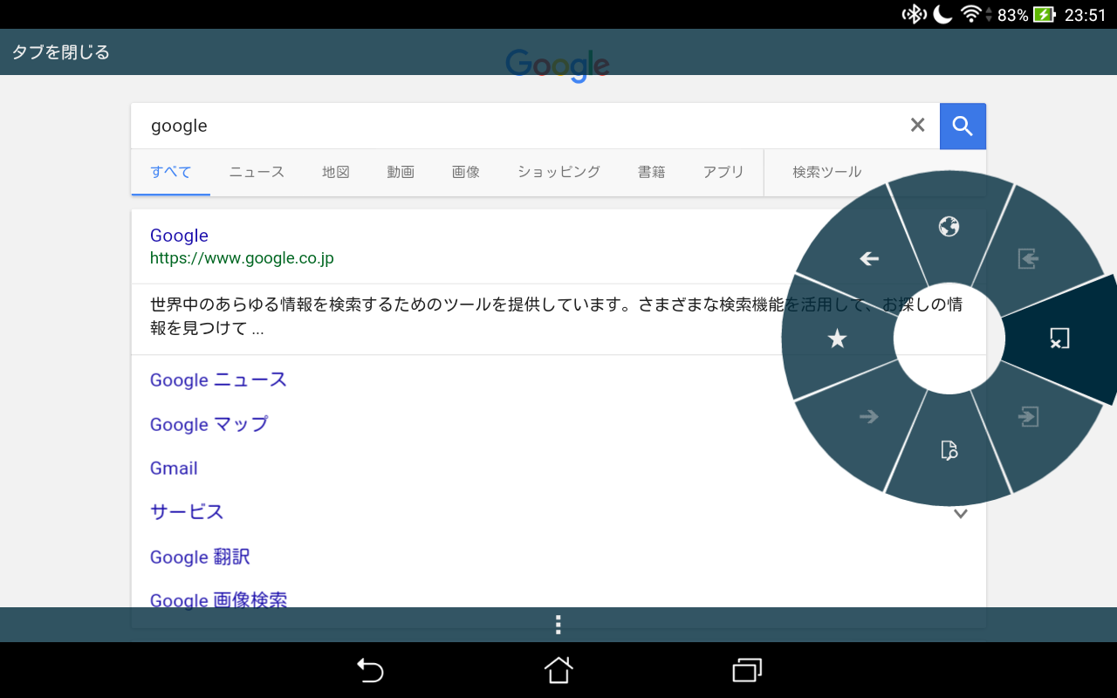This screenshot has height=698, width=1117.
Task: Switch to the ショッピング tab
Action: (558, 172)
